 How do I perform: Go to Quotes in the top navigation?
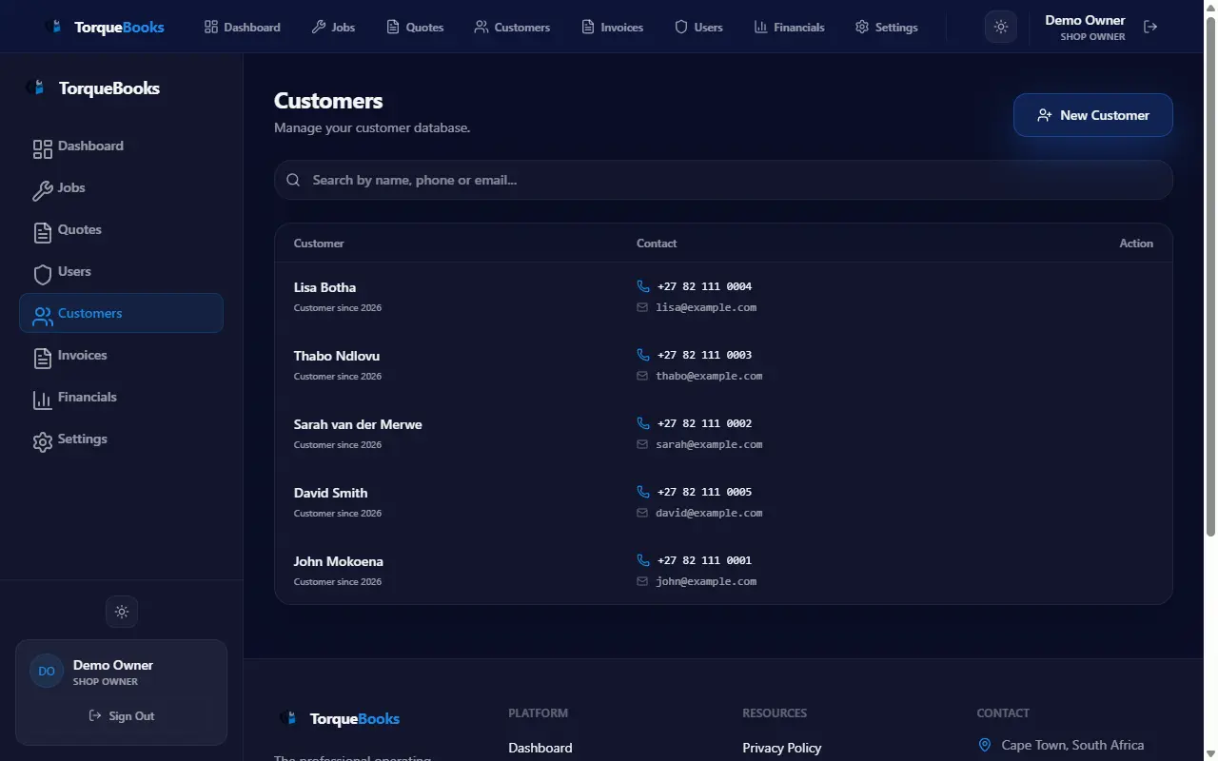[x=415, y=27]
